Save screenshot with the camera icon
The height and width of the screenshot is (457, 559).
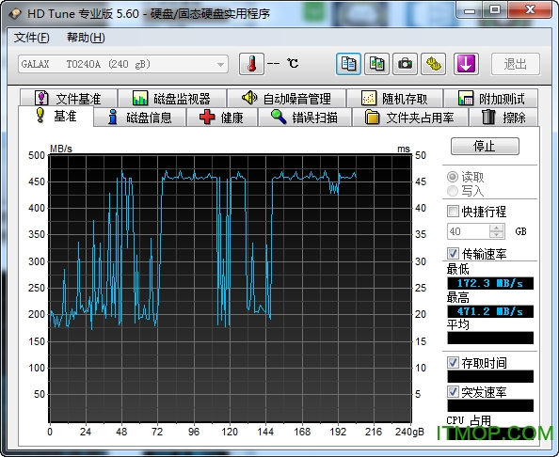(x=405, y=64)
